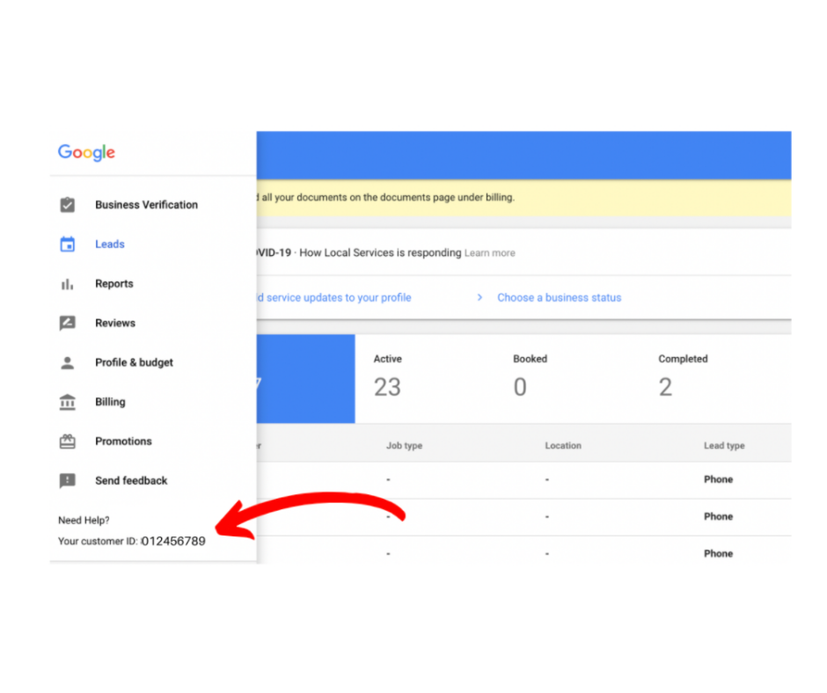Click the Billing bank icon
The height and width of the screenshot is (693, 827).
pos(68,402)
